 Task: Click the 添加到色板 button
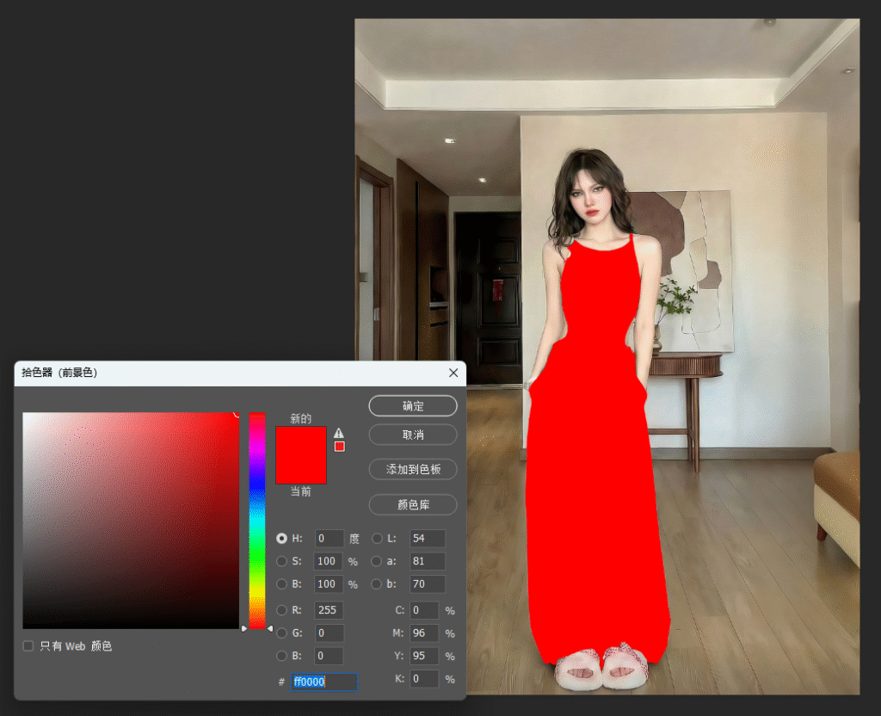coord(412,469)
